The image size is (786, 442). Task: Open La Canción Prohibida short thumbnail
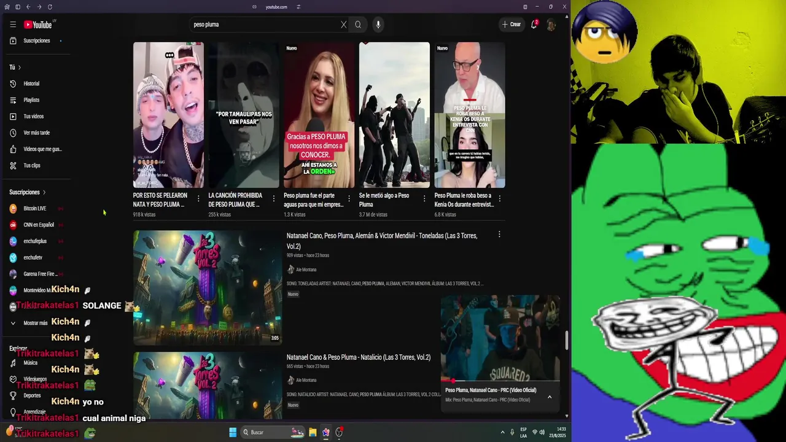coord(243,115)
